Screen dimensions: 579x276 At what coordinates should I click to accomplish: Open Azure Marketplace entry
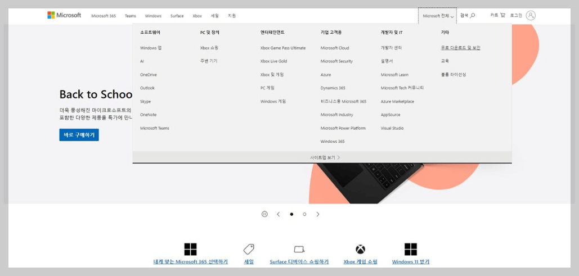[x=397, y=102]
